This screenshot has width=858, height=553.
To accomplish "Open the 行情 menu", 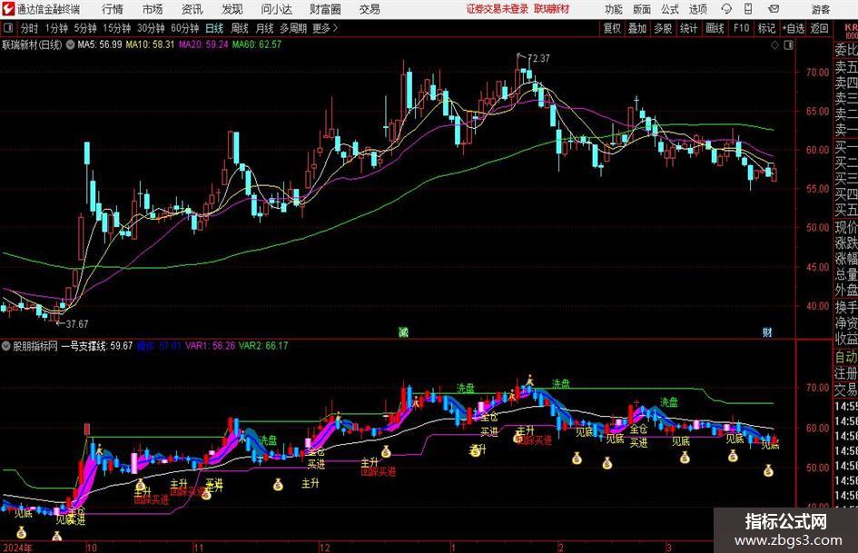I will click(x=113, y=9).
